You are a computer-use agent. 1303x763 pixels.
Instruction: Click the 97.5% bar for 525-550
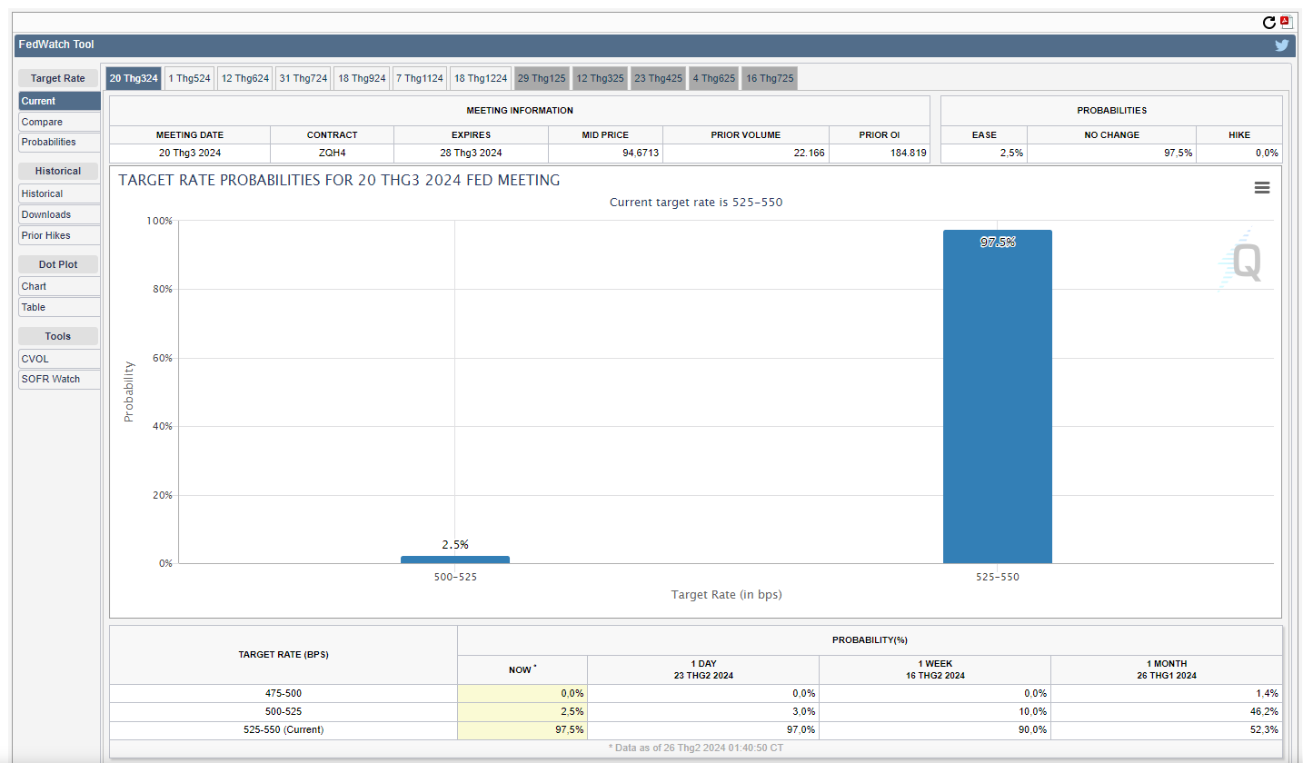[x=998, y=397]
